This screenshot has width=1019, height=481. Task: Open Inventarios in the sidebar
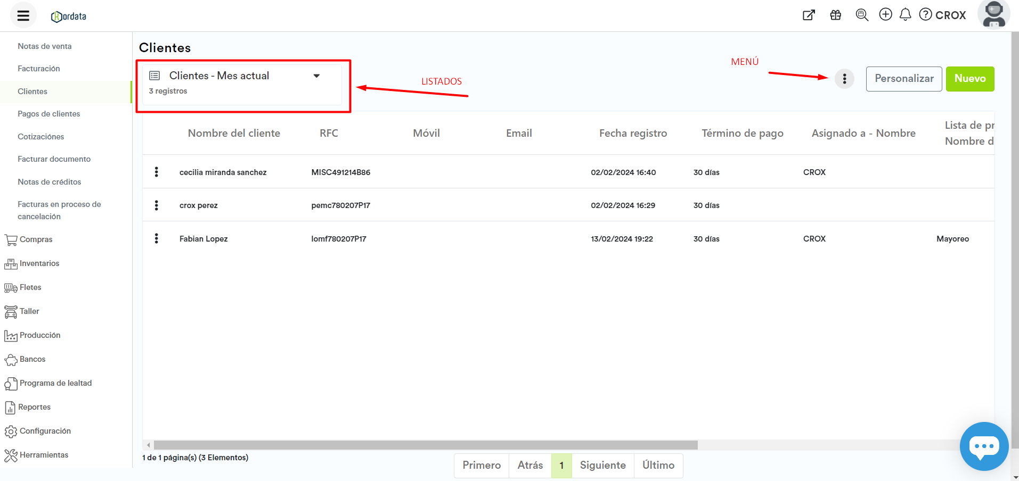click(x=39, y=263)
